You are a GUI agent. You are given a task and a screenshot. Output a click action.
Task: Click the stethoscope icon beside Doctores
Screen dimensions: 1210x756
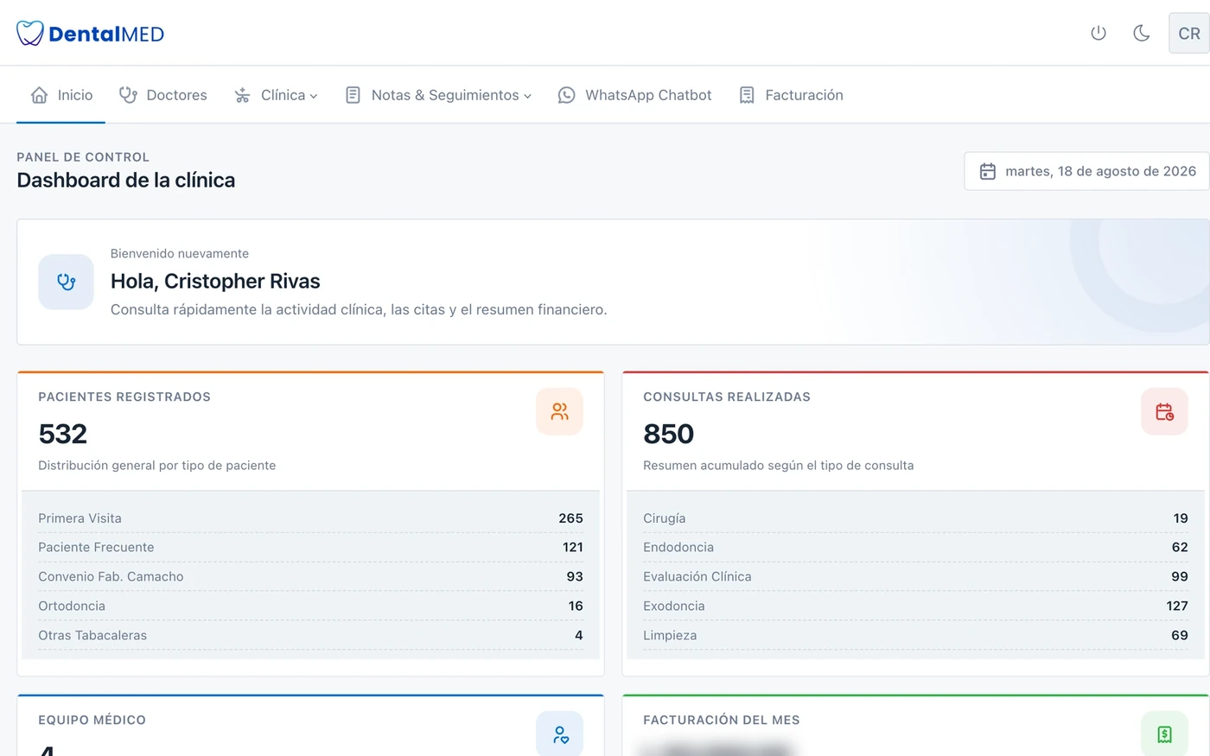[128, 95]
